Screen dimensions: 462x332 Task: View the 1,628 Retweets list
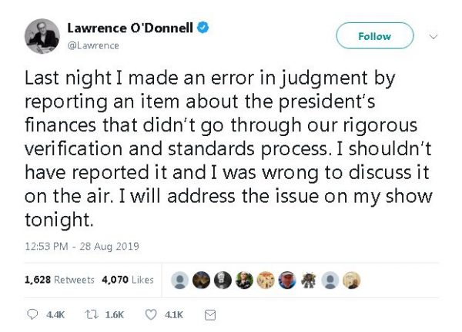[59, 280]
